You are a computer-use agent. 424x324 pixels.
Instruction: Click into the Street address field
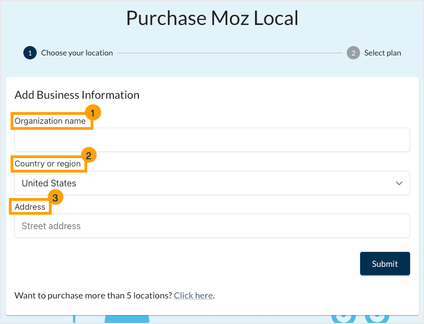212,226
